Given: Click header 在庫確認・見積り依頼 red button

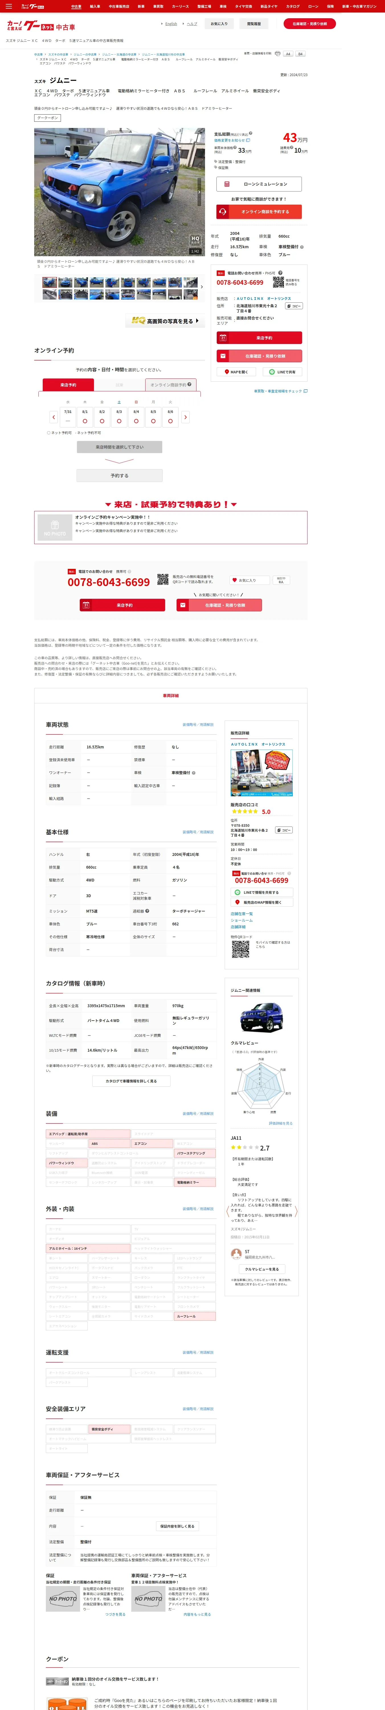Looking at the screenshot, I should pyautogui.click(x=310, y=24).
